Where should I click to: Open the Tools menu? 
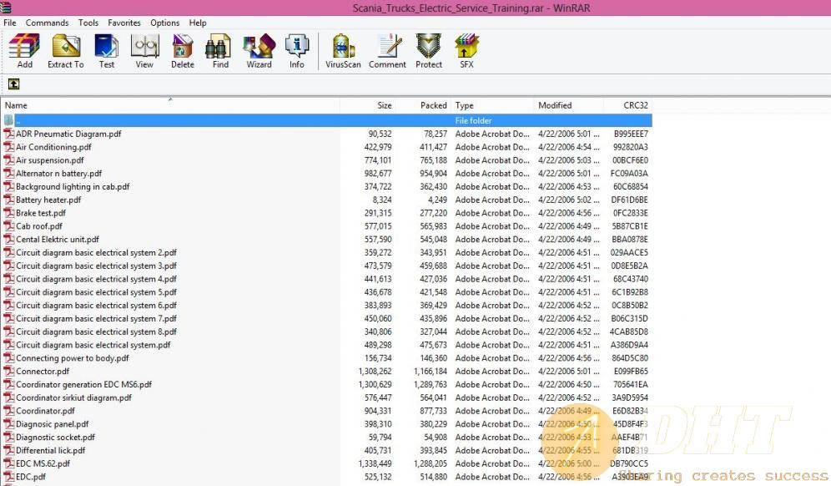click(88, 23)
